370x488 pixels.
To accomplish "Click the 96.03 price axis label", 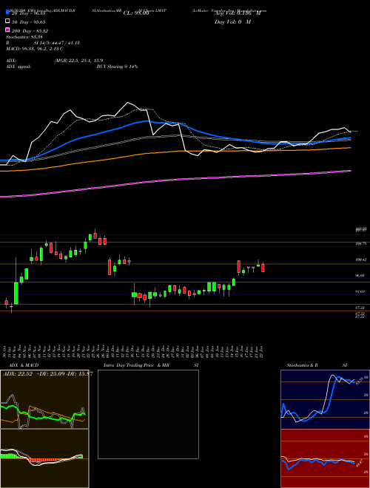I will click(x=360, y=276).
